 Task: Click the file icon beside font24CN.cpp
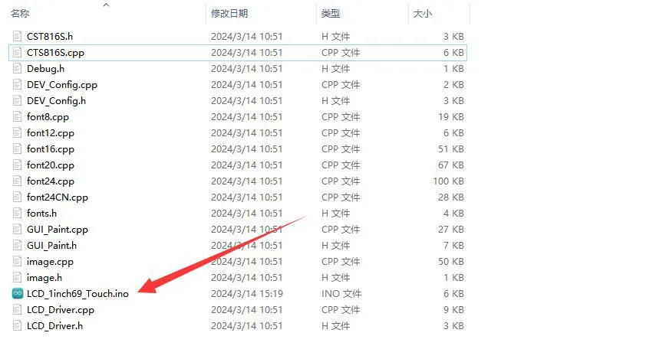click(x=17, y=197)
